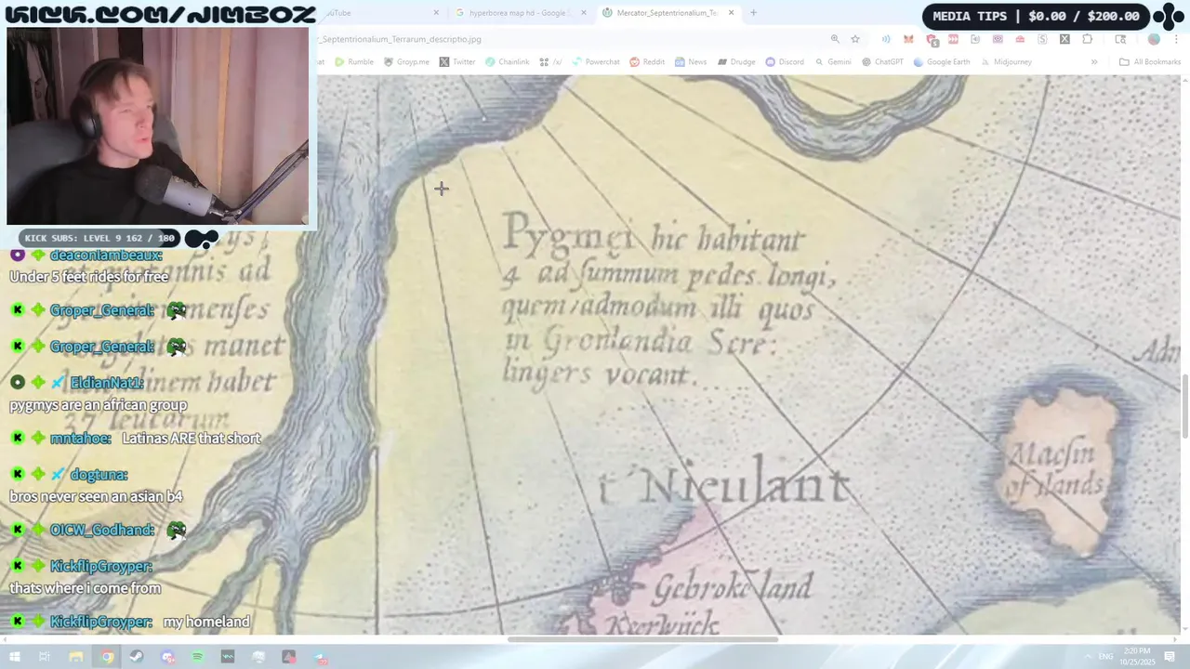The height and width of the screenshot is (669, 1190).
Task: Click the blue sound waves extension icon
Action: 886,39
